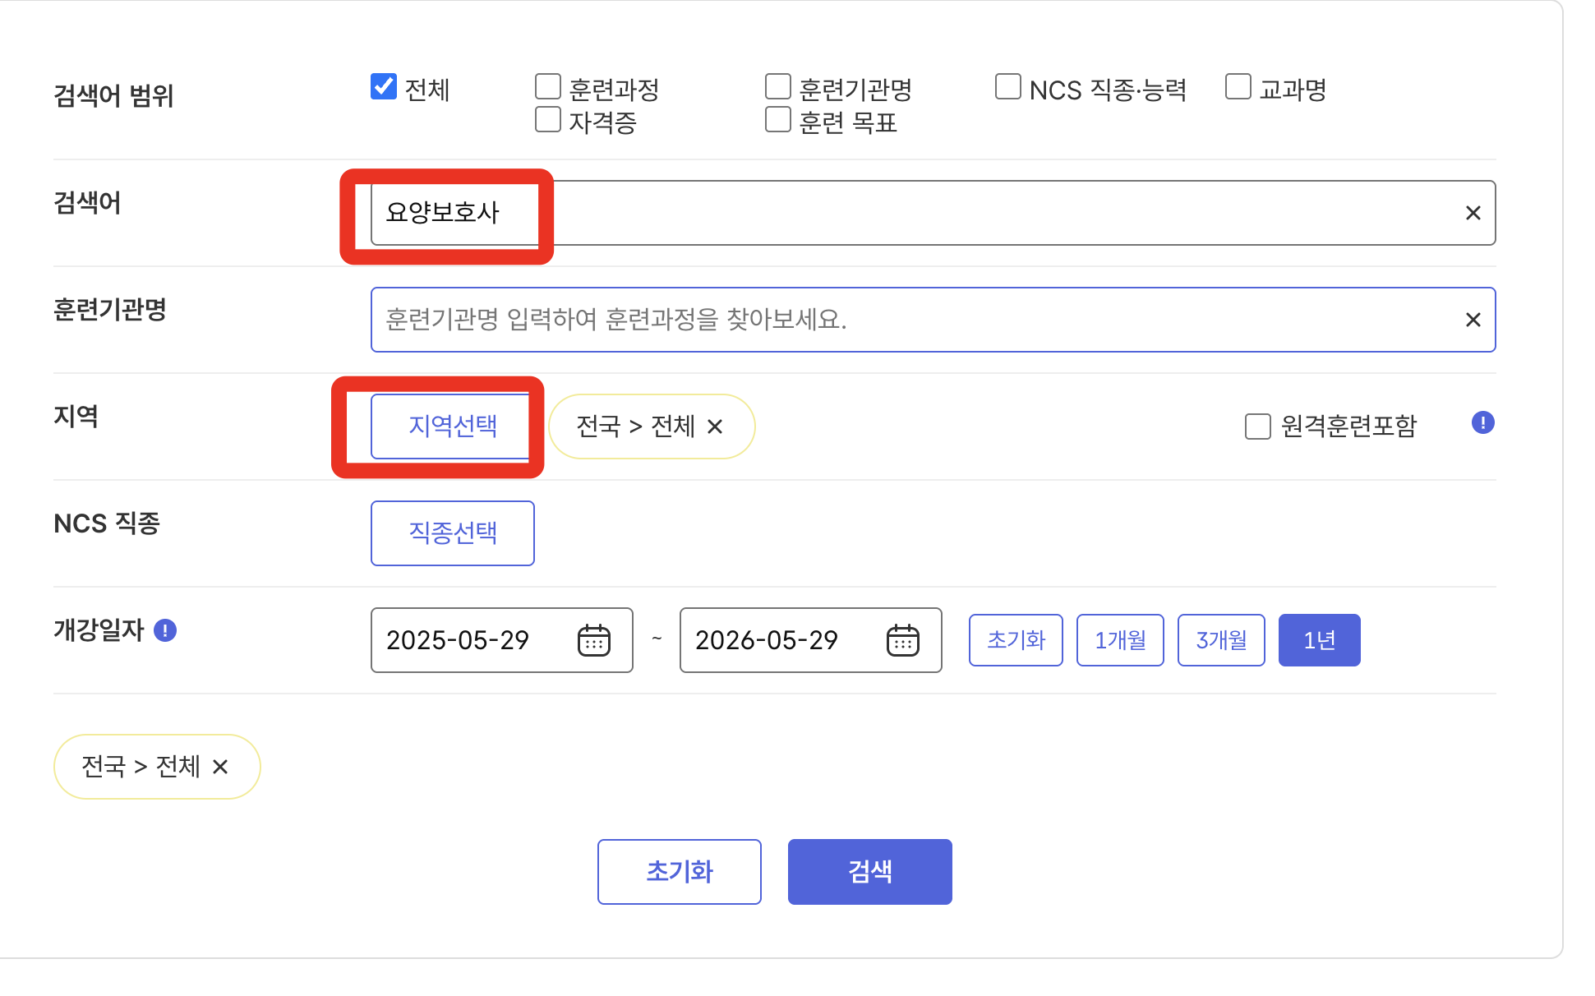Select the 1년 date range option
The image size is (1595, 996).
coord(1319,639)
